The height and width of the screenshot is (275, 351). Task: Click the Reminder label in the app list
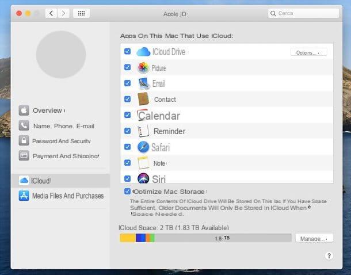[169, 131]
